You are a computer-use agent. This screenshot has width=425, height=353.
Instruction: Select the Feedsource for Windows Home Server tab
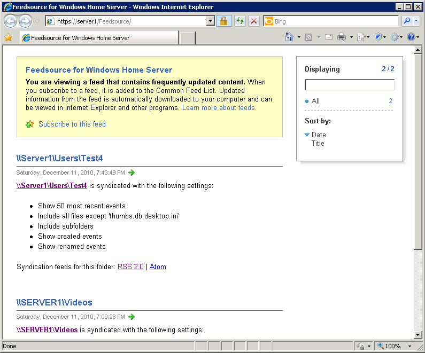coord(99,37)
